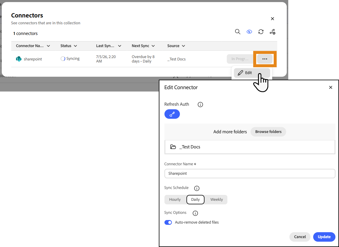339x247 pixels.
Task: Close the Edit Connector dialog
Action: (x=331, y=87)
